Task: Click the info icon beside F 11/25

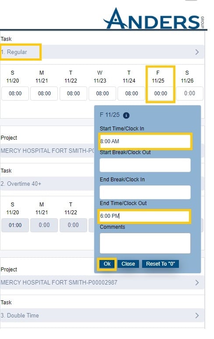Action: pyautogui.click(x=126, y=115)
